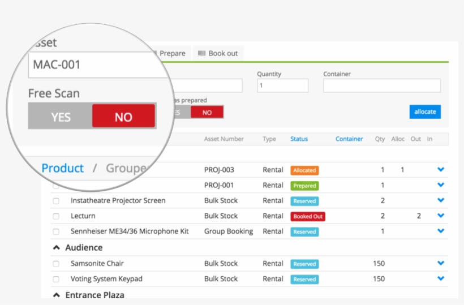Click the Reserved badge for Instatheatre Projector Screen
Viewport: 464px width, 305px height.
[304, 201]
